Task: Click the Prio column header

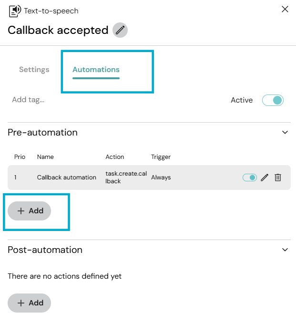Action: (x=20, y=157)
